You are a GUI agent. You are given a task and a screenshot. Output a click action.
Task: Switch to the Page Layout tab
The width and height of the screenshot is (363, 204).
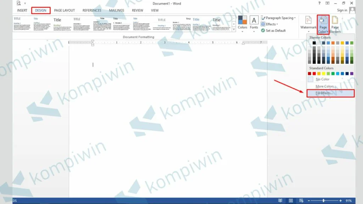pos(64,10)
